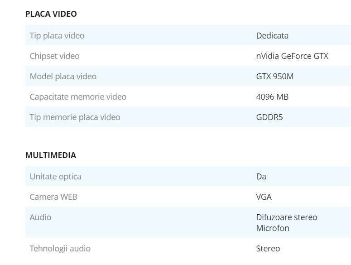This screenshot has height=265, width=351.
Task: Click the 'Tip placa video' label
Action: coord(57,35)
